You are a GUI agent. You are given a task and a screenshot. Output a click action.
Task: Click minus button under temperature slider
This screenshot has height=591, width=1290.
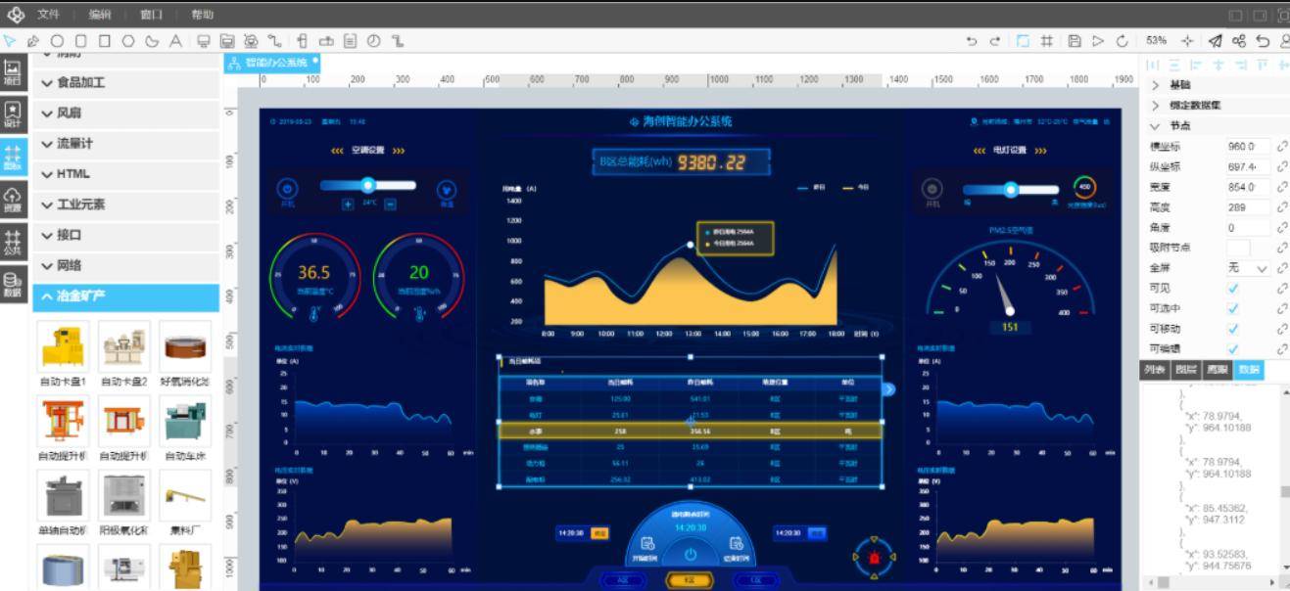390,204
